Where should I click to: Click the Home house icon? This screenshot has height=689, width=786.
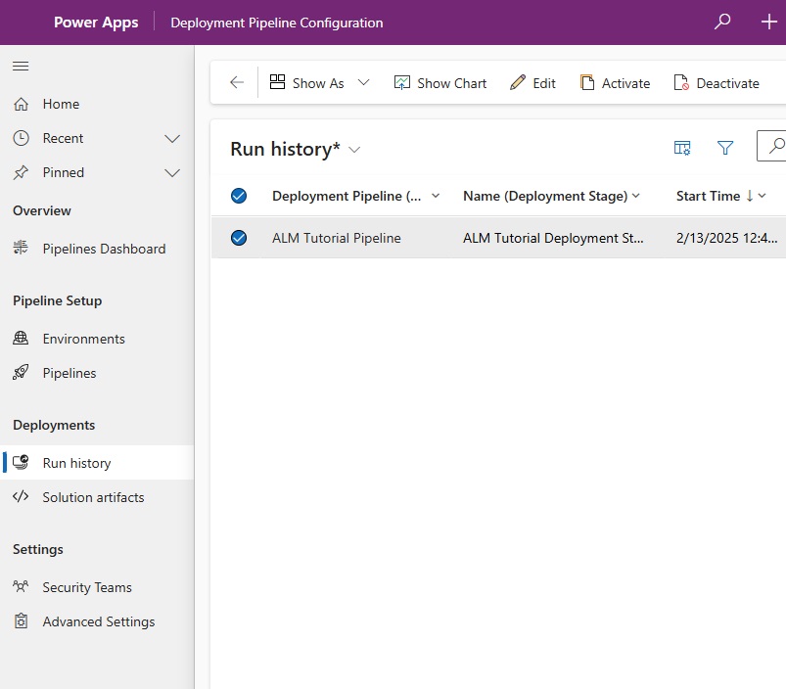tap(21, 104)
